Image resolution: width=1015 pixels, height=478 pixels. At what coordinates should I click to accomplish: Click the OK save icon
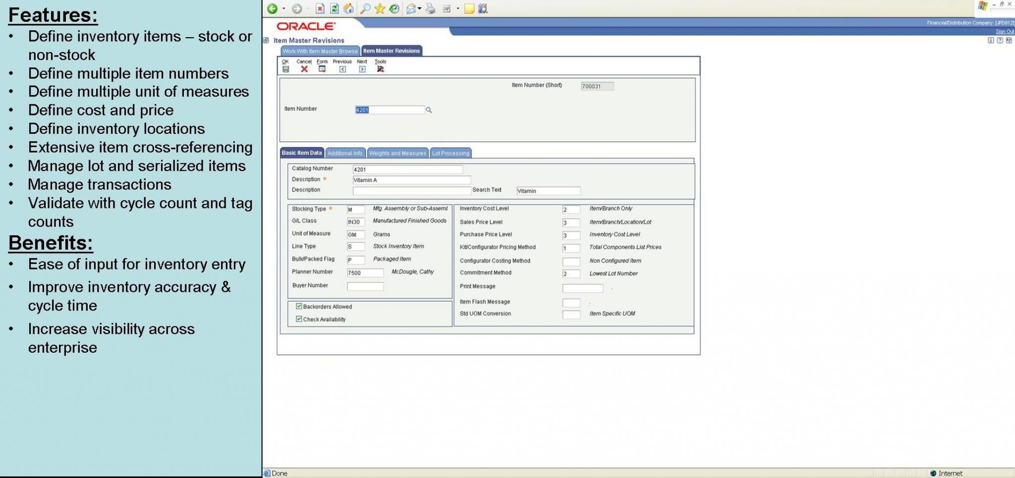coord(286,69)
